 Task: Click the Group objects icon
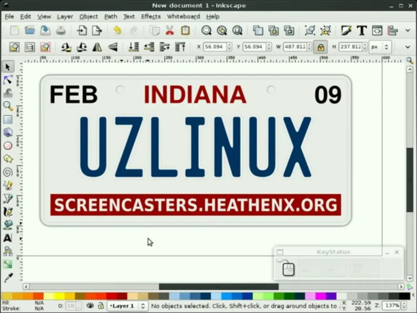coord(310,30)
